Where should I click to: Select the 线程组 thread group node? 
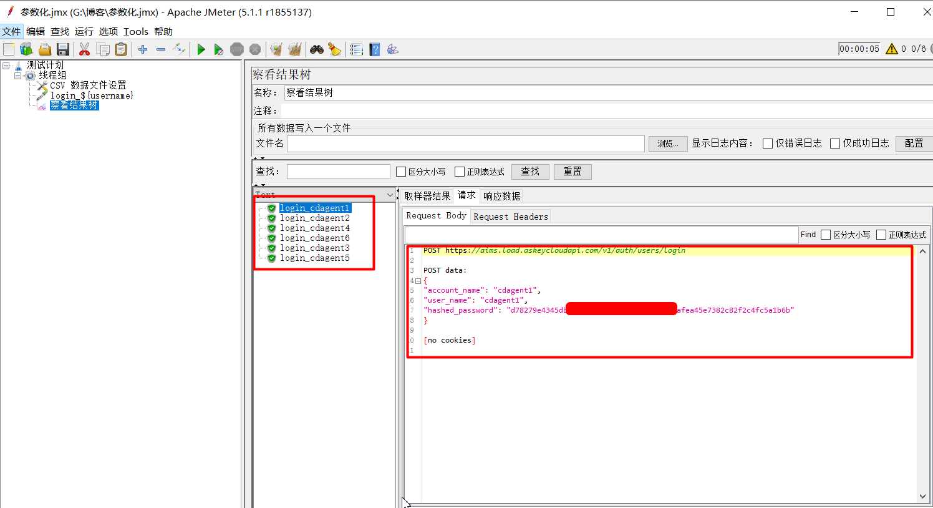pos(52,75)
